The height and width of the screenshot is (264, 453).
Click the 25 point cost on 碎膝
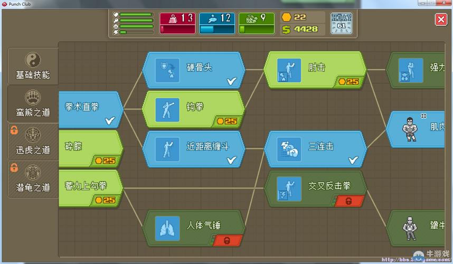point(106,161)
